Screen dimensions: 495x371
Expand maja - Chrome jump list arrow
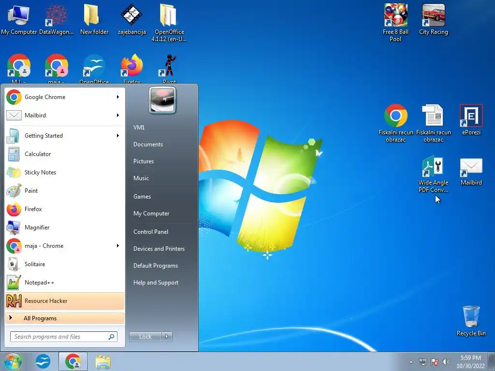(118, 245)
